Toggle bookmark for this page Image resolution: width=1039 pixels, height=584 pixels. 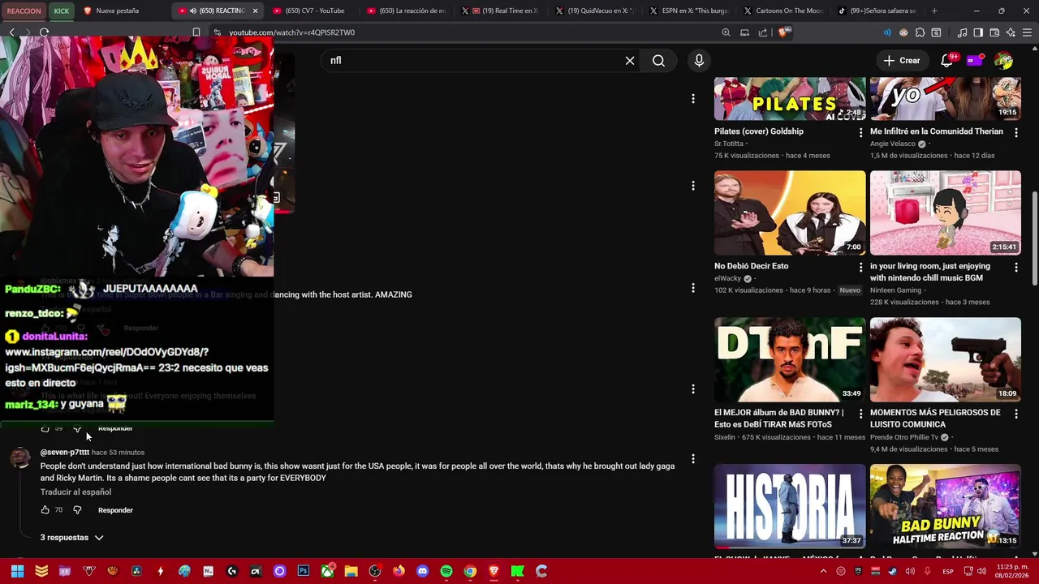click(x=196, y=32)
